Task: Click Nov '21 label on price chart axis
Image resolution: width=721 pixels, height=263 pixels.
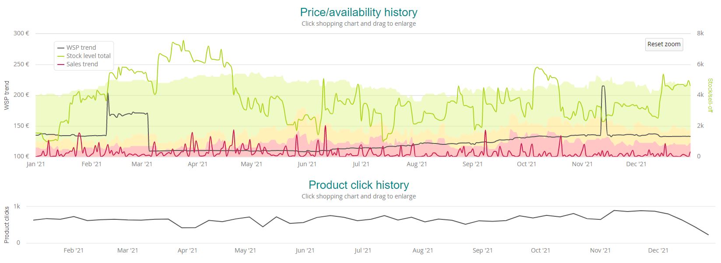Action: [x=582, y=164]
